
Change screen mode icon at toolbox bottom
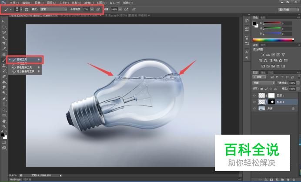pos(4,148)
